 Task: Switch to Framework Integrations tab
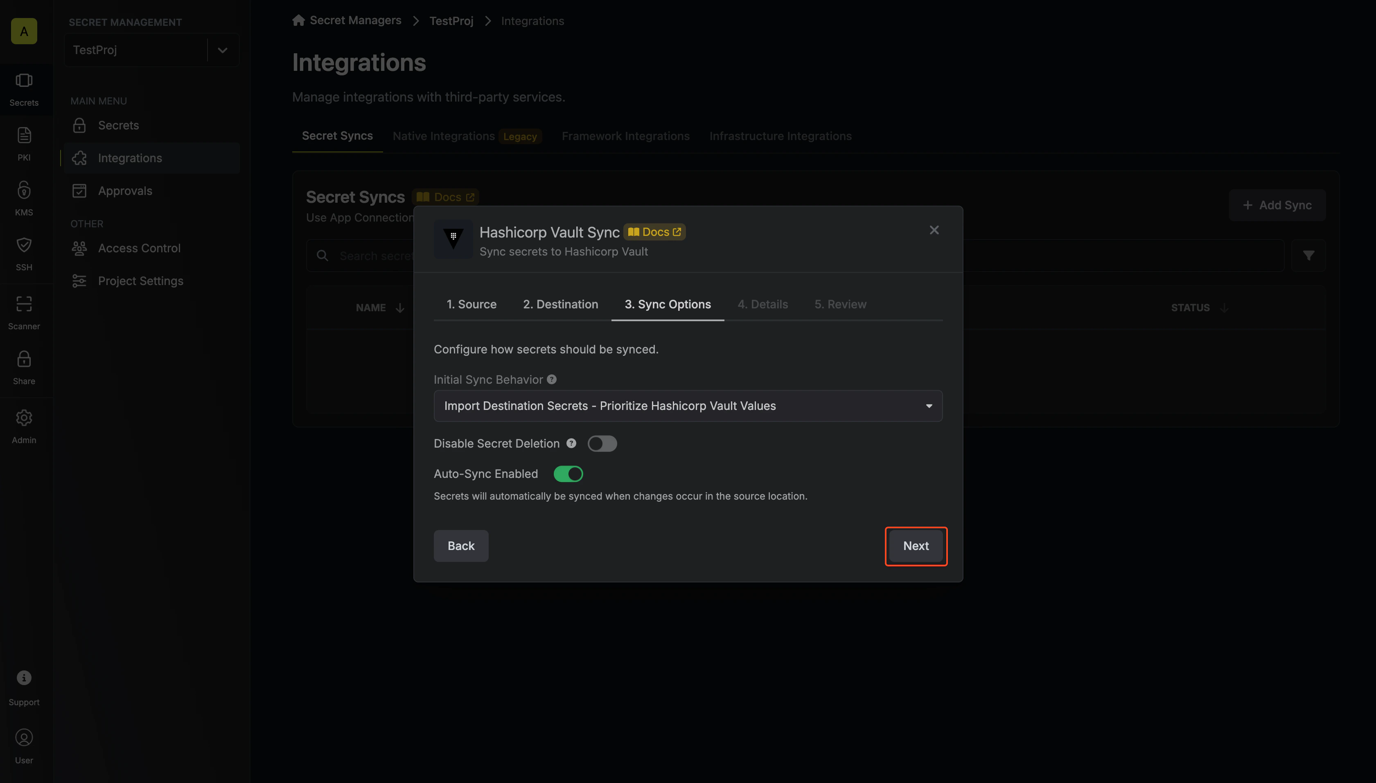pos(625,136)
